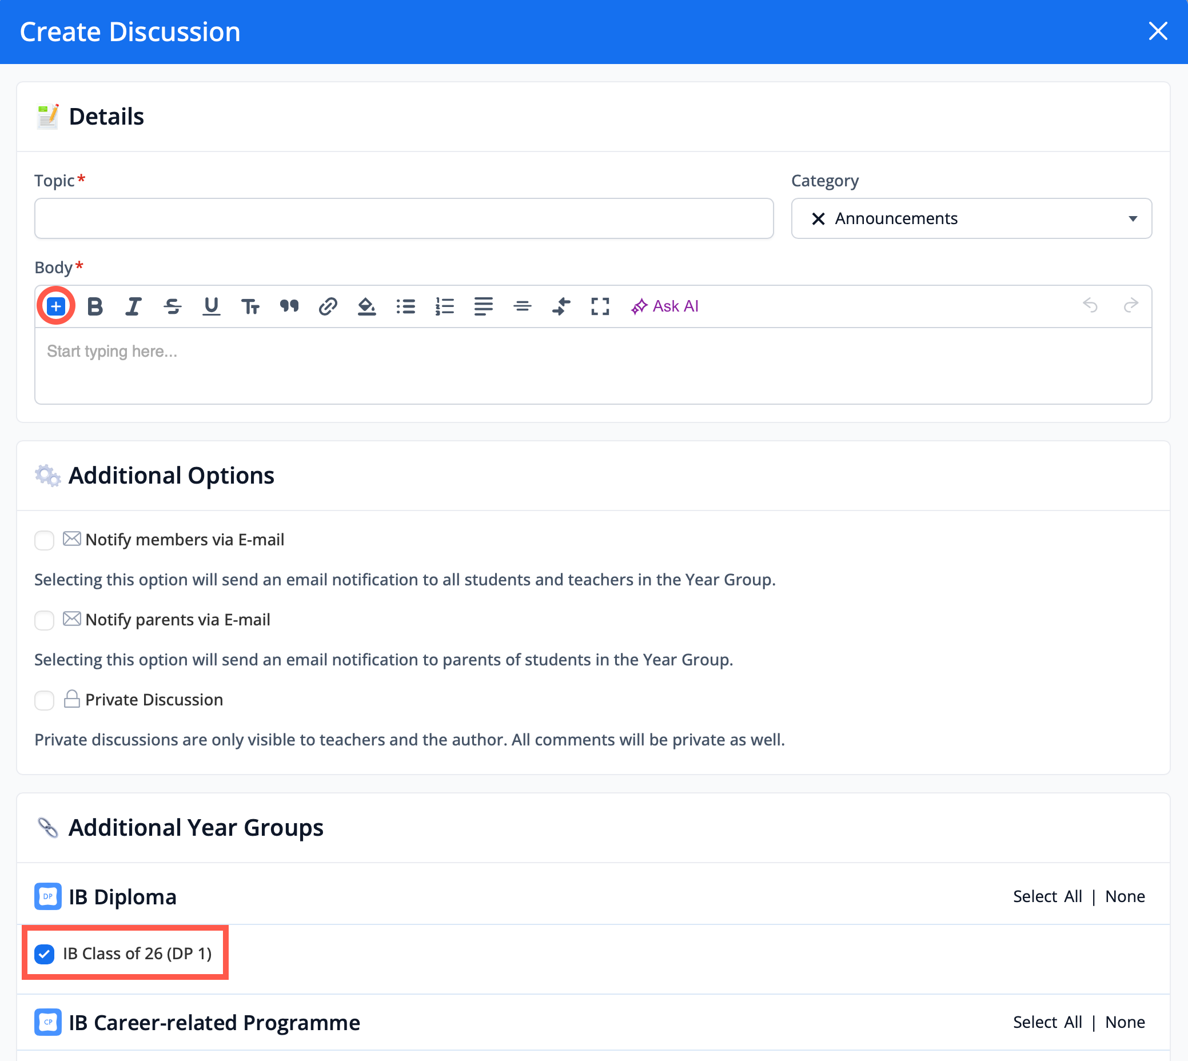Insert a blockquote in the Body editor
Image resolution: width=1188 pixels, height=1061 pixels.
[289, 306]
